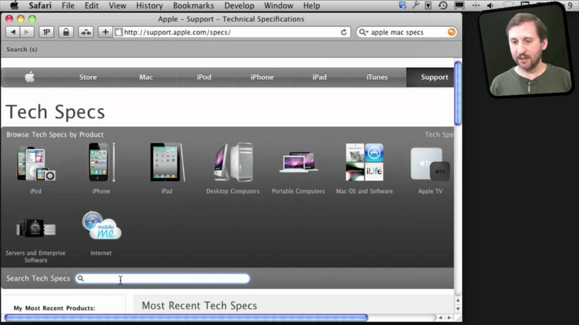
Task: Open the Internet MobileMe icon
Action: pyautogui.click(x=101, y=225)
